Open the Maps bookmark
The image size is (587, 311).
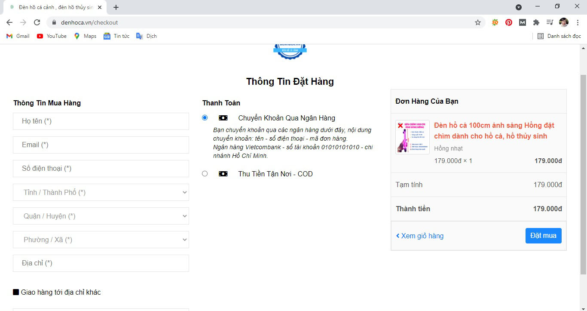pyautogui.click(x=85, y=36)
